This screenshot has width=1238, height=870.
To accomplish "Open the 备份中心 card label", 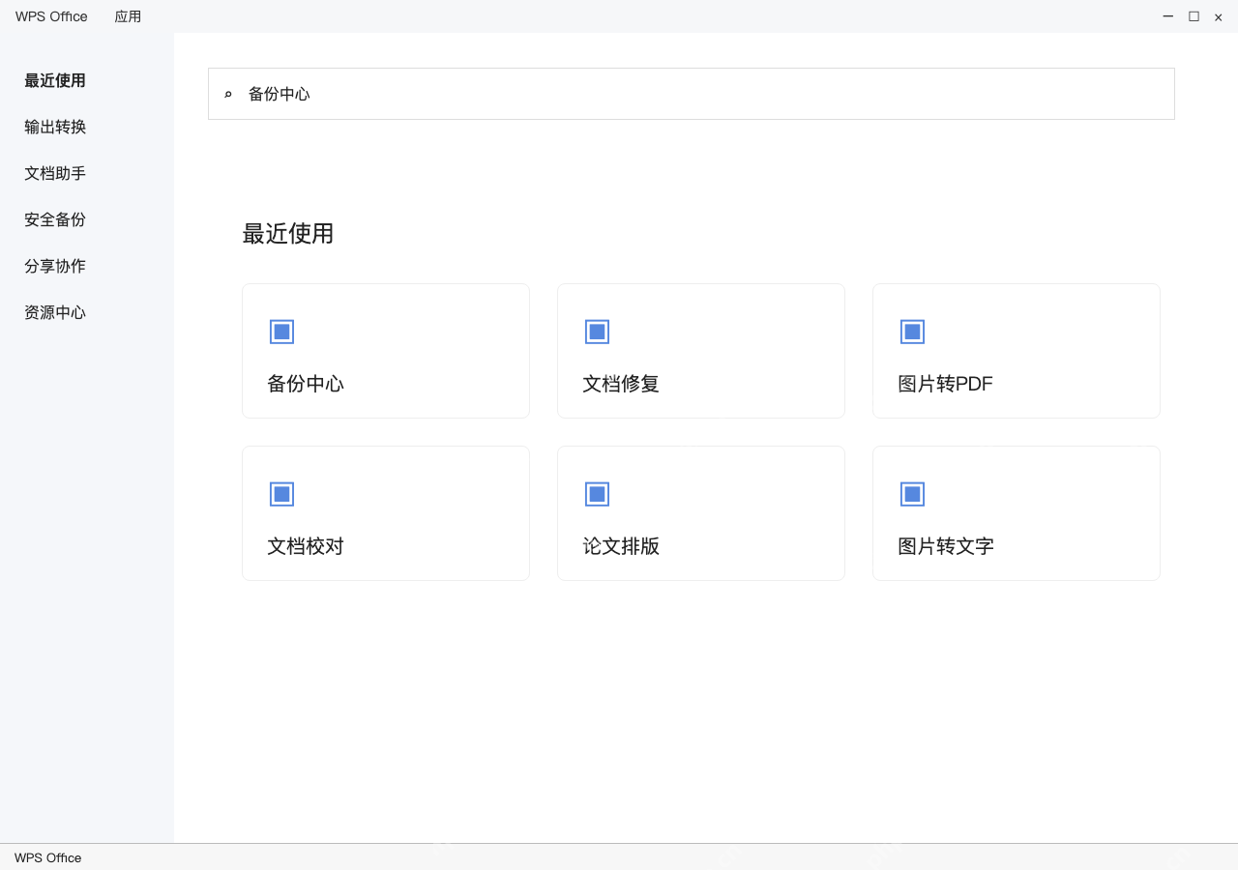I will pos(306,384).
